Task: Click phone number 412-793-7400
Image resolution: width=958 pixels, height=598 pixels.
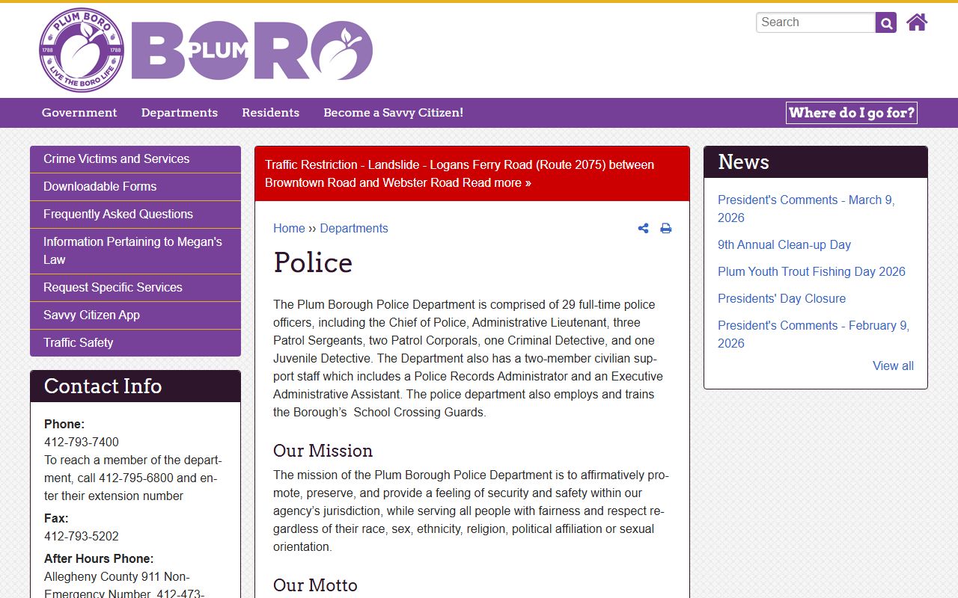Action: (x=82, y=442)
